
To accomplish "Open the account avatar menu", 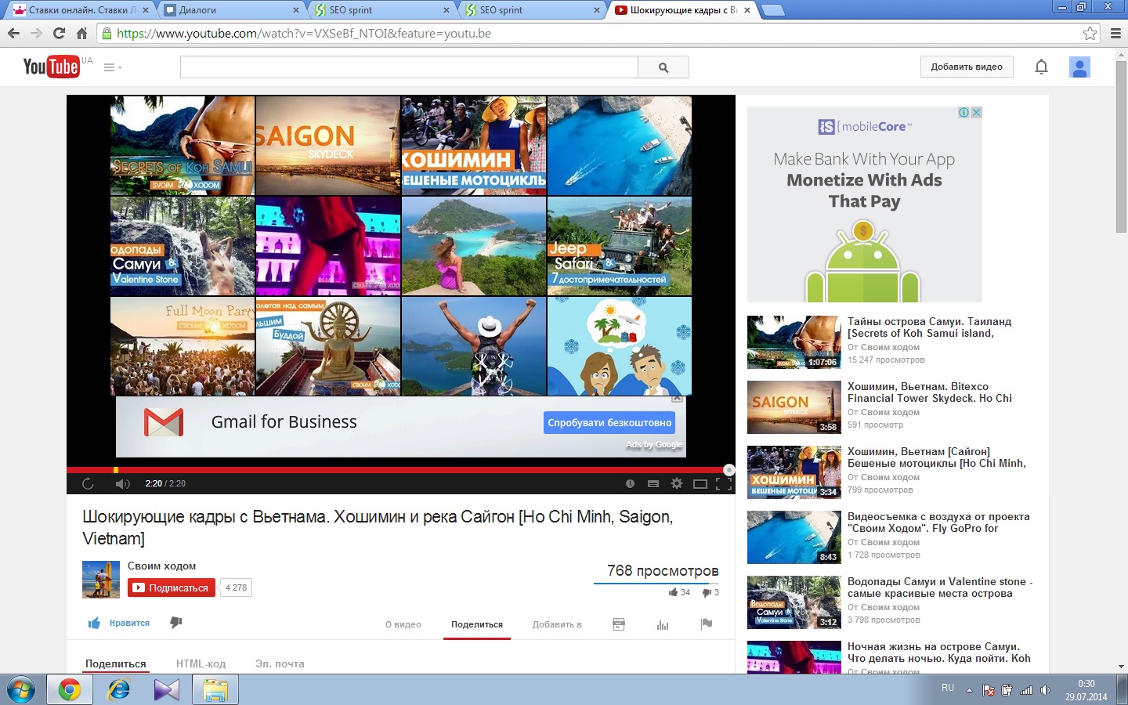I will point(1079,67).
